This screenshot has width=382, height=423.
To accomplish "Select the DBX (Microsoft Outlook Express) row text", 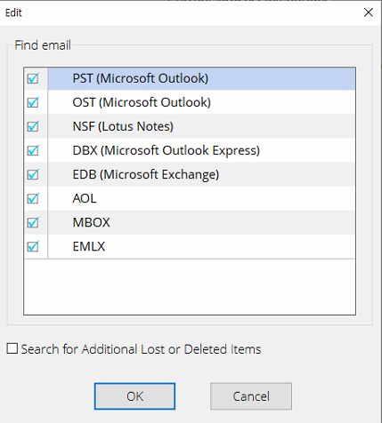I will 167,150.
